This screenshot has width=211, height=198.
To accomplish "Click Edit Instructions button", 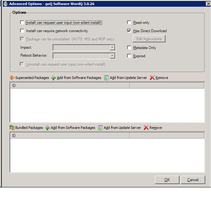I will point(149,39).
